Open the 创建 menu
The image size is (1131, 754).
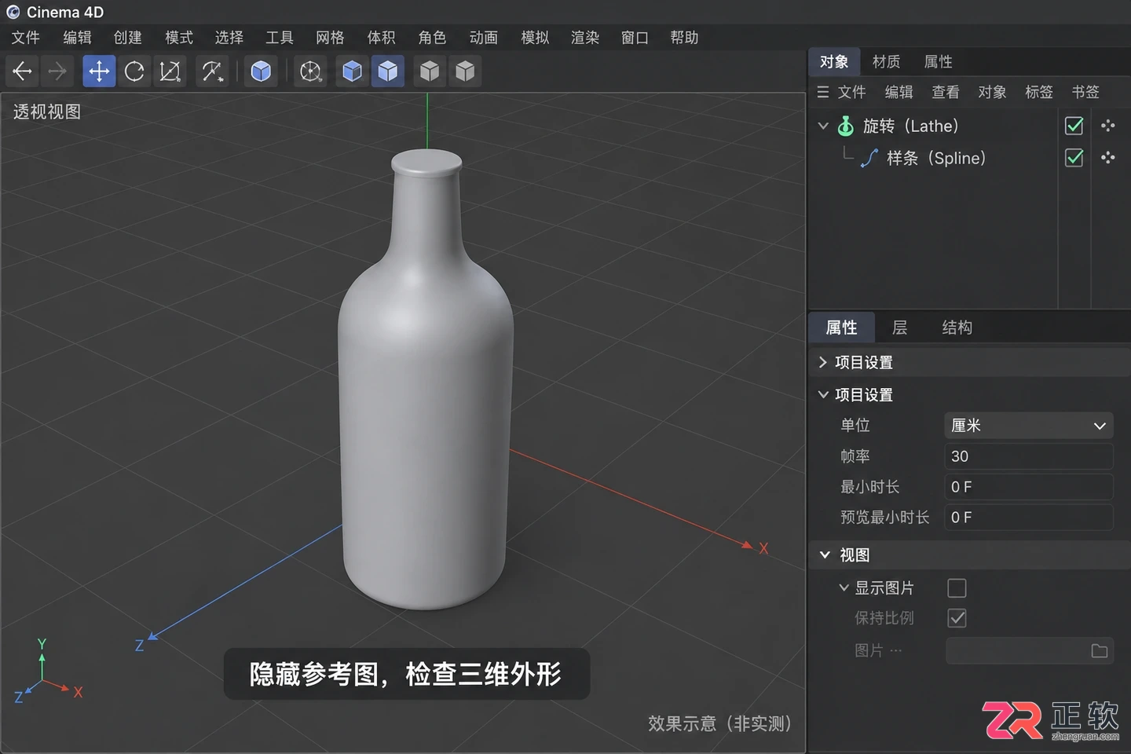pyautogui.click(x=127, y=38)
